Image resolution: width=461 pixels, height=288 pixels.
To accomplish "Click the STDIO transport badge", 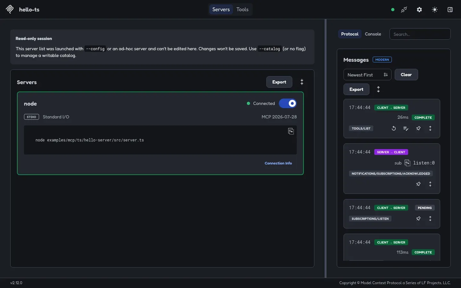I will point(31,117).
